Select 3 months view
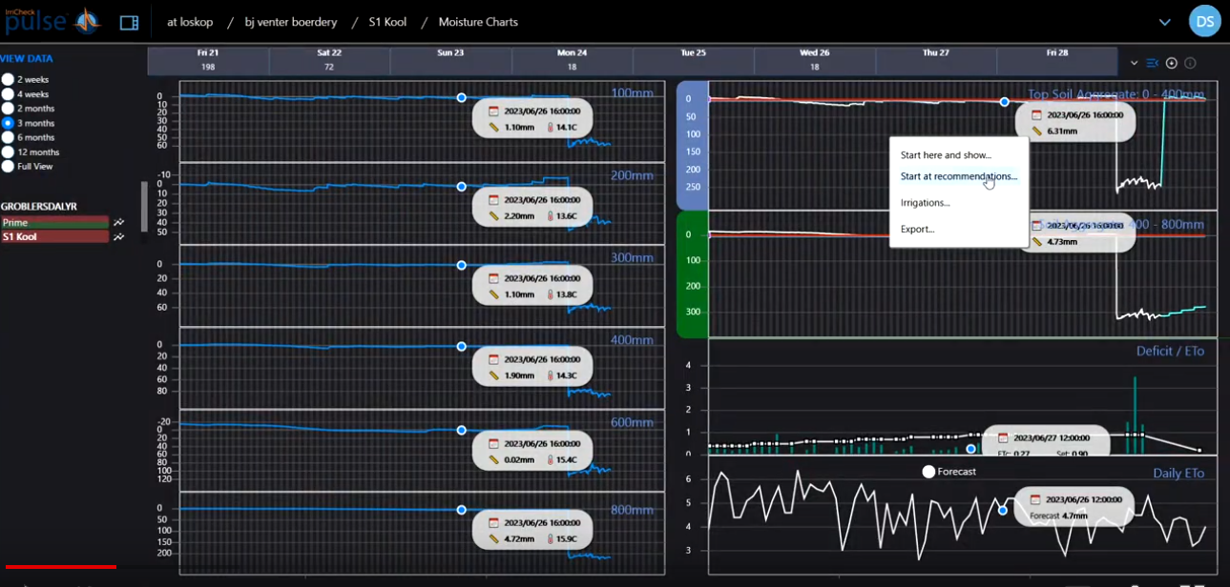Screen dimensions: 1230x587 click(8, 123)
